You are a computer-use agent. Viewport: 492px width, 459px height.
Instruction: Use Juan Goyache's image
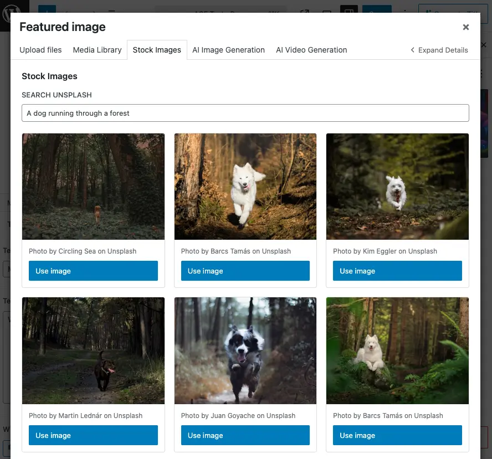tap(245, 435)
